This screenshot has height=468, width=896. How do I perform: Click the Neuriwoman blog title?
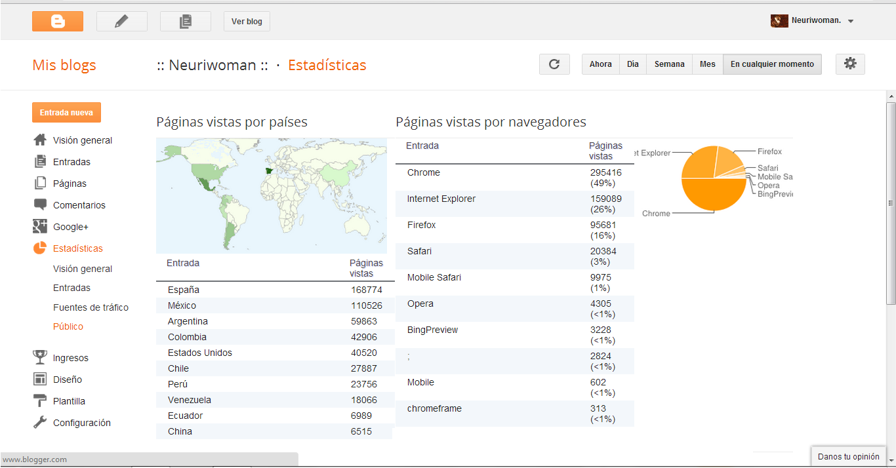[213, 65]
